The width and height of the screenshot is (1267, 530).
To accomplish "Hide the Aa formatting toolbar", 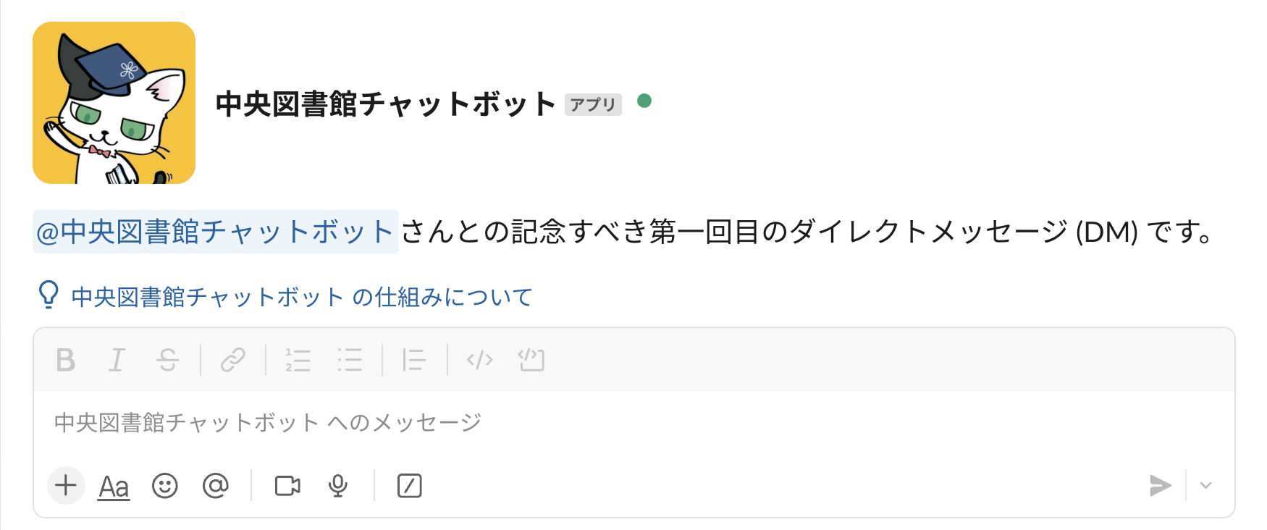I will (114, 487).
